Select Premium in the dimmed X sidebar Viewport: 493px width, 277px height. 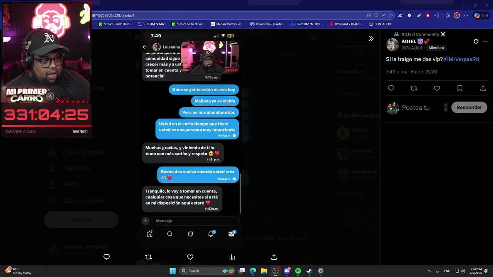tap(69, 169)
